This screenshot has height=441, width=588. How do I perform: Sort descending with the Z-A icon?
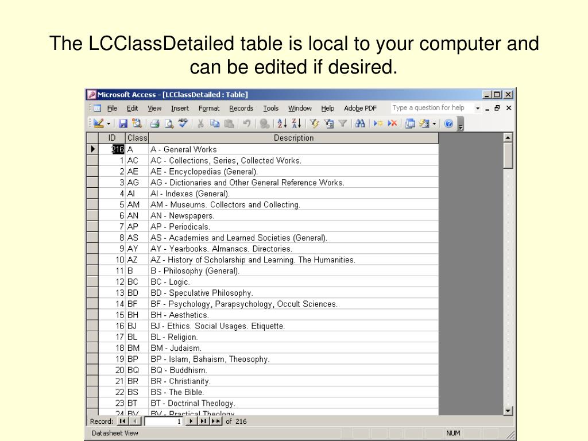coord(296,123)
